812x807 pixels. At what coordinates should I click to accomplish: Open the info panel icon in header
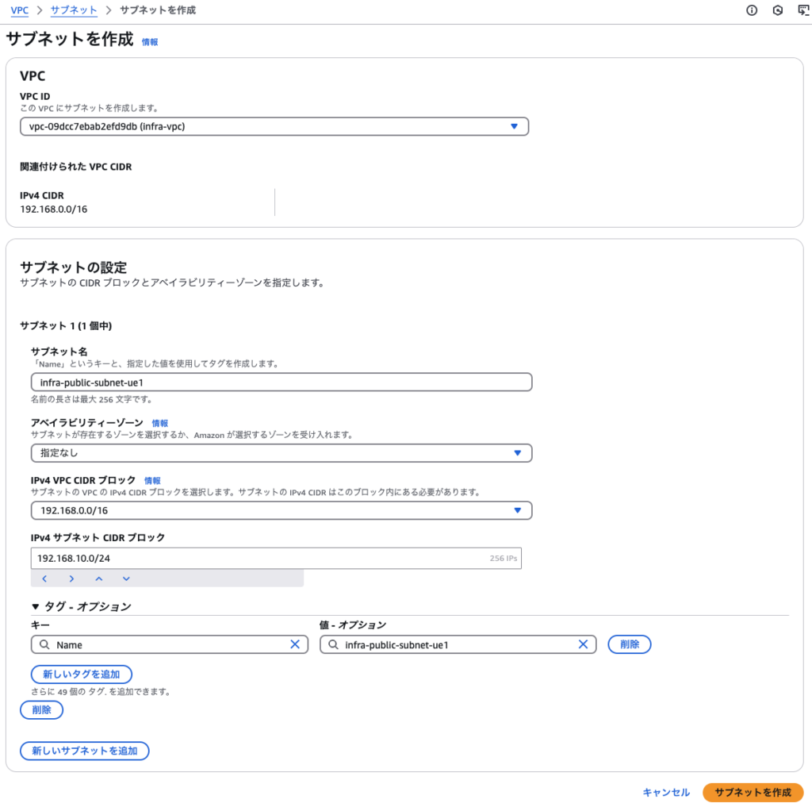coord(752,10)
